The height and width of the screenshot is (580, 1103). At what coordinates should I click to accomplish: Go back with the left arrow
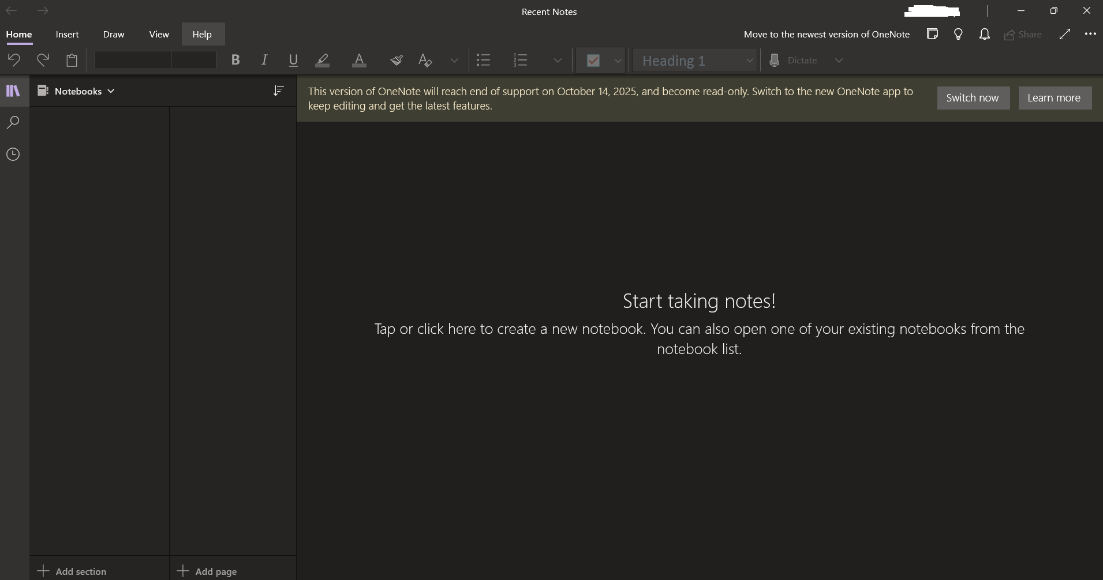click(x=12, y=11)
